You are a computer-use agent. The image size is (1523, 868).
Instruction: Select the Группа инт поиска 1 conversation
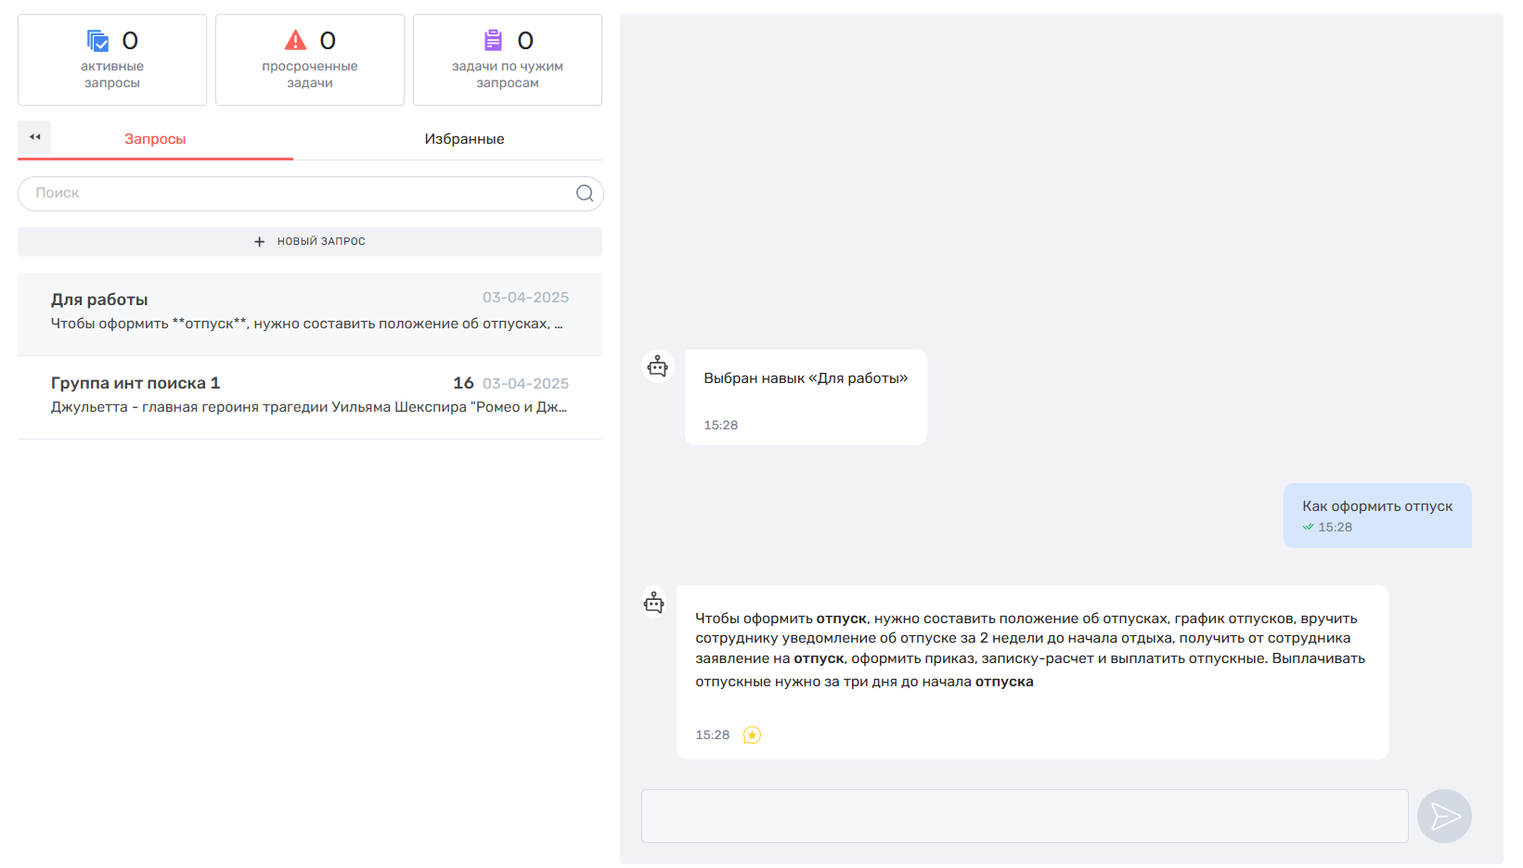pos(310,397)
